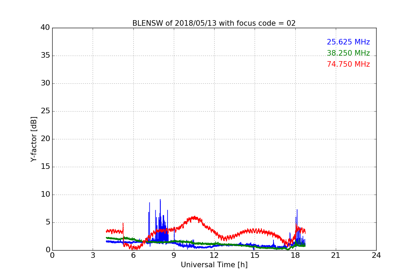Select the 38.250 MHz legend label
Viewport: 418px width, 278px height.
click(x=348, y=53)
